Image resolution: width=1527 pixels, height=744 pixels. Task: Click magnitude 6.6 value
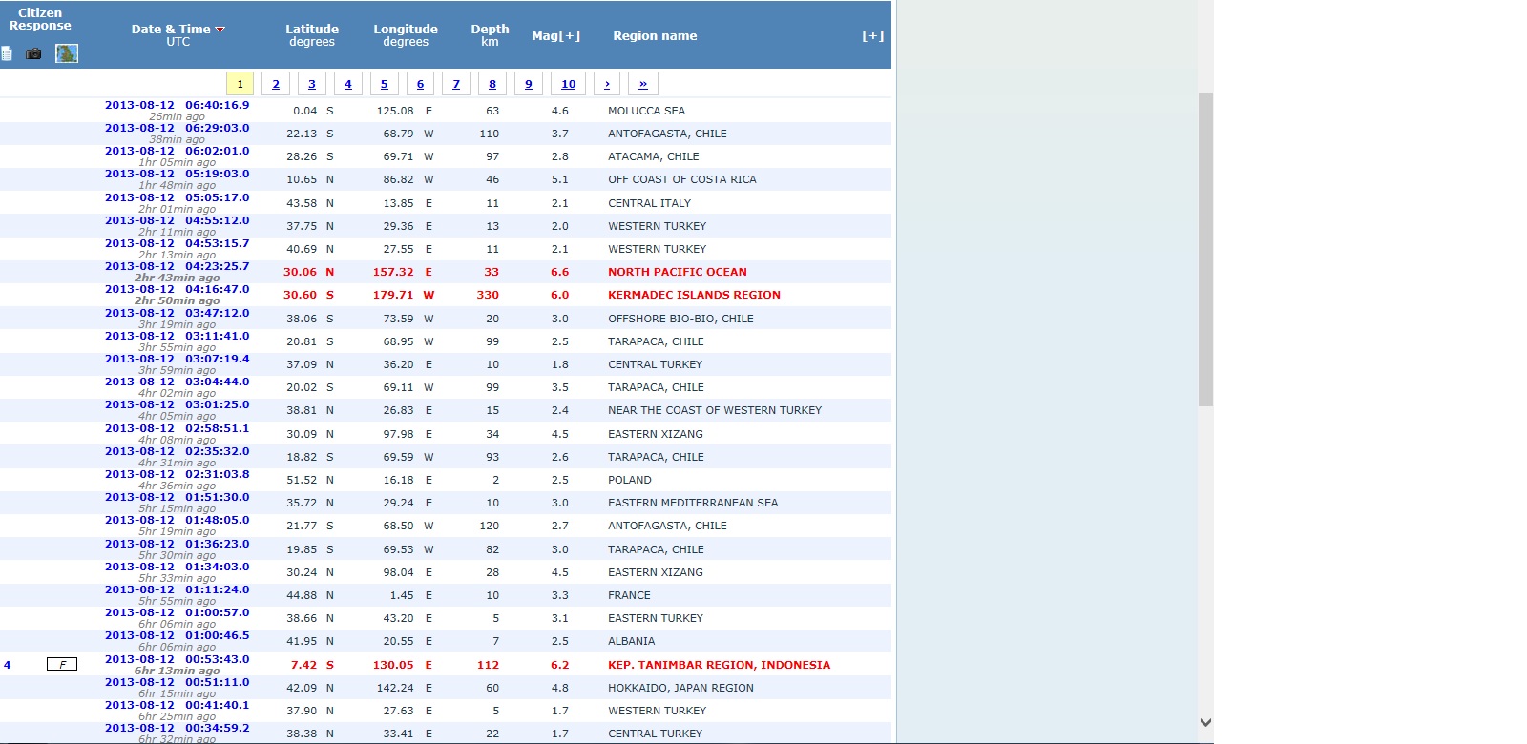[x=560, y=272]
